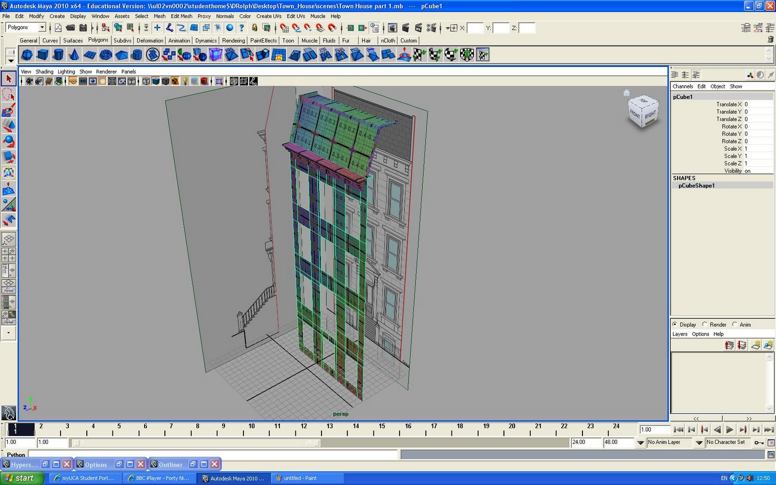
Task: Select the polygon Sphere creation tool
Action: (27, 55)
